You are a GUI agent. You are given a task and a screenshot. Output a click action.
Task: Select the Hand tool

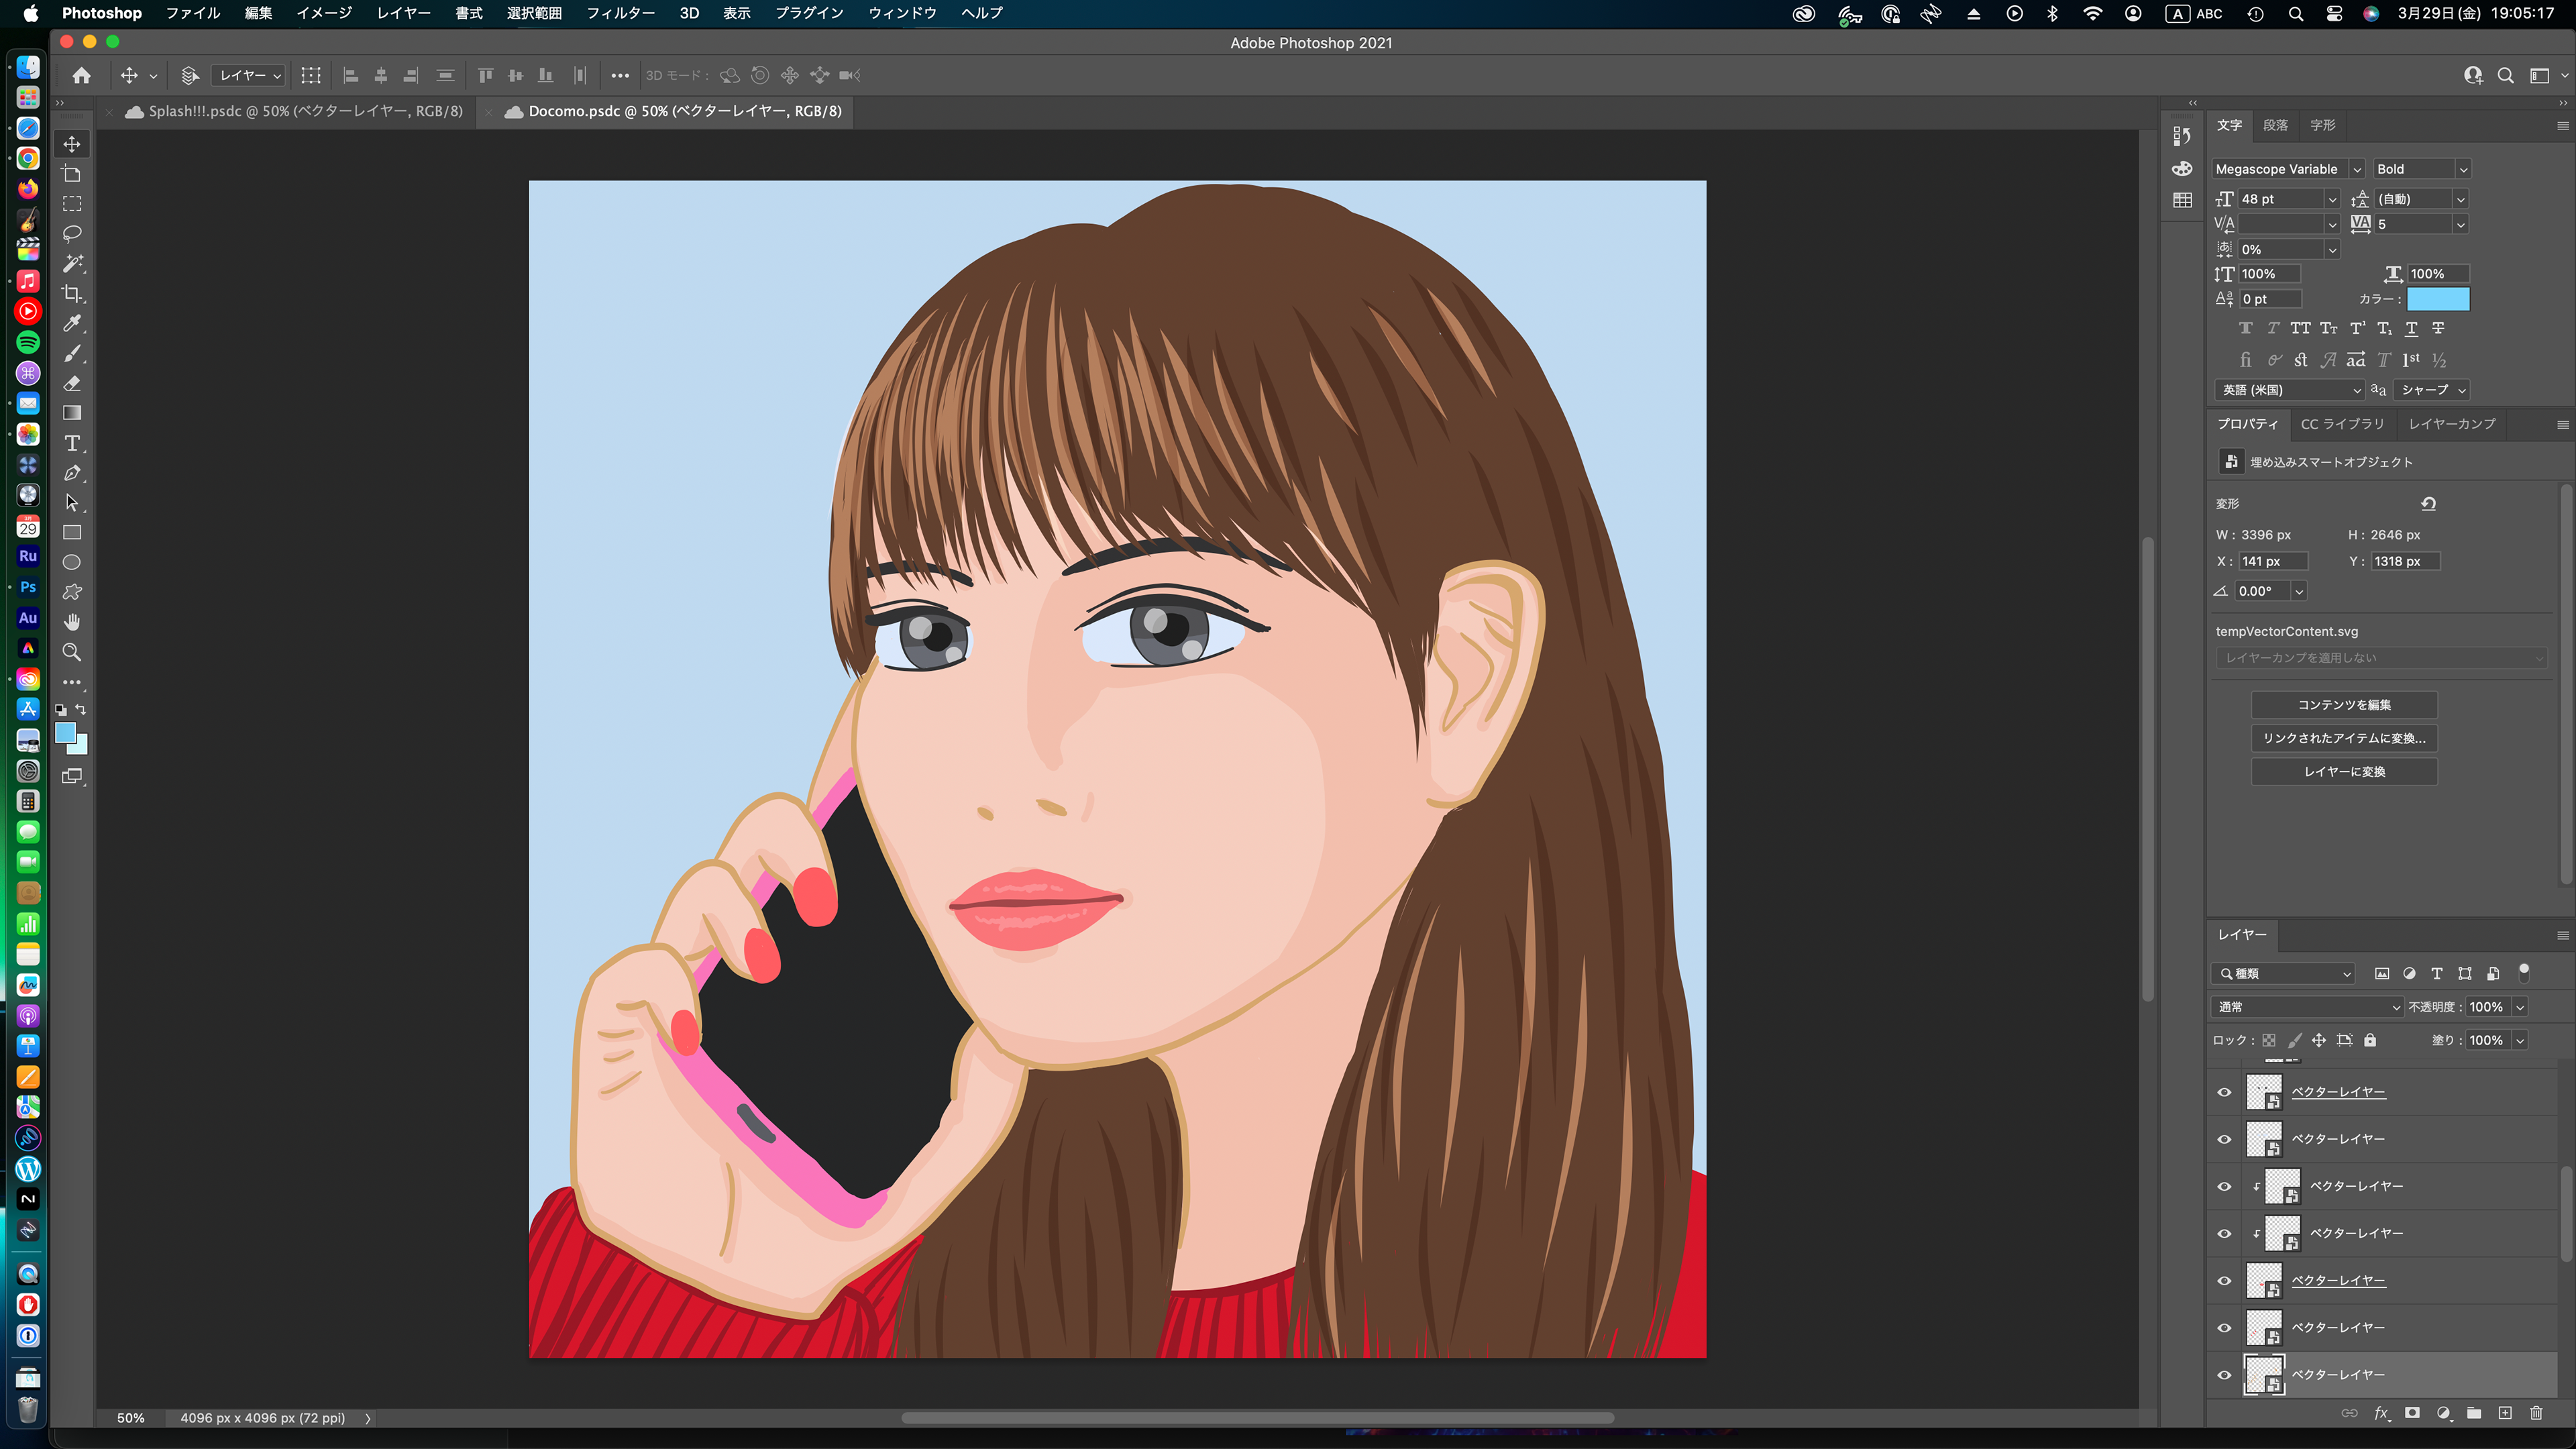pyautogui.click(x=72, y=622)
